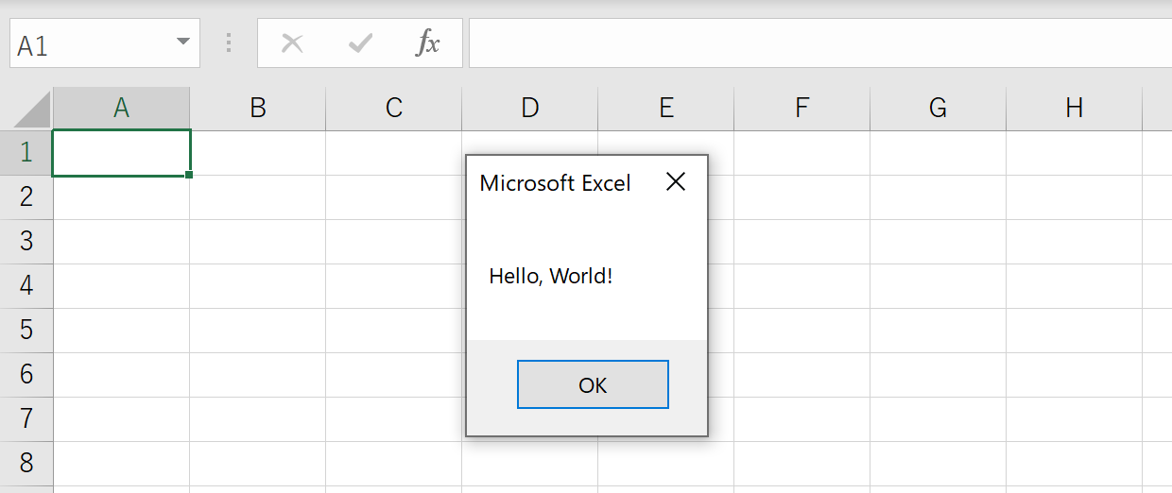1172x493 pixels.
Task: Click inside the formula bar input
Action: click(820, 43)
